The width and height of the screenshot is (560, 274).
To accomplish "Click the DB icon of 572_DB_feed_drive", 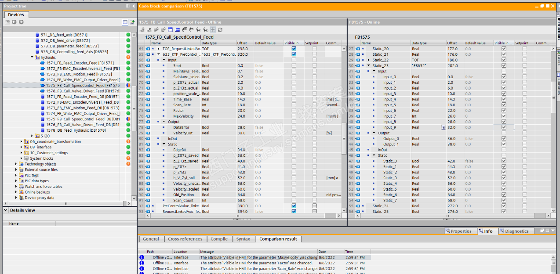I will tap(37, 40).
